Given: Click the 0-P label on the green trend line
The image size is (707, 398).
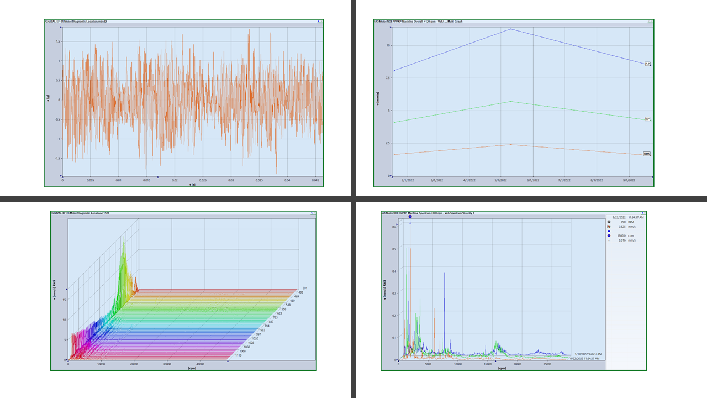Looking at the screenshot, I should [x=647, y=119].
